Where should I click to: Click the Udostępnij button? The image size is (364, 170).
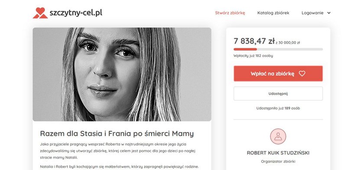pyautogui.click(x=278, y=94)
